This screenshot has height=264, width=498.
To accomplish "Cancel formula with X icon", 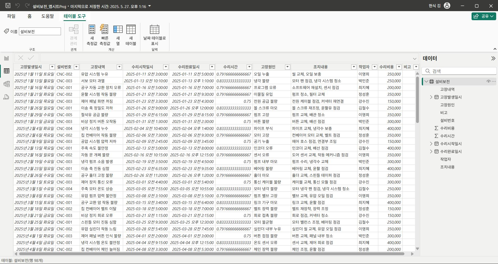I will (21, 58).
